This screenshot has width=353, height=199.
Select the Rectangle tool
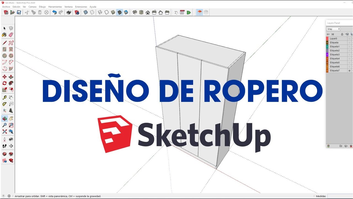click(x=4, y=49)
